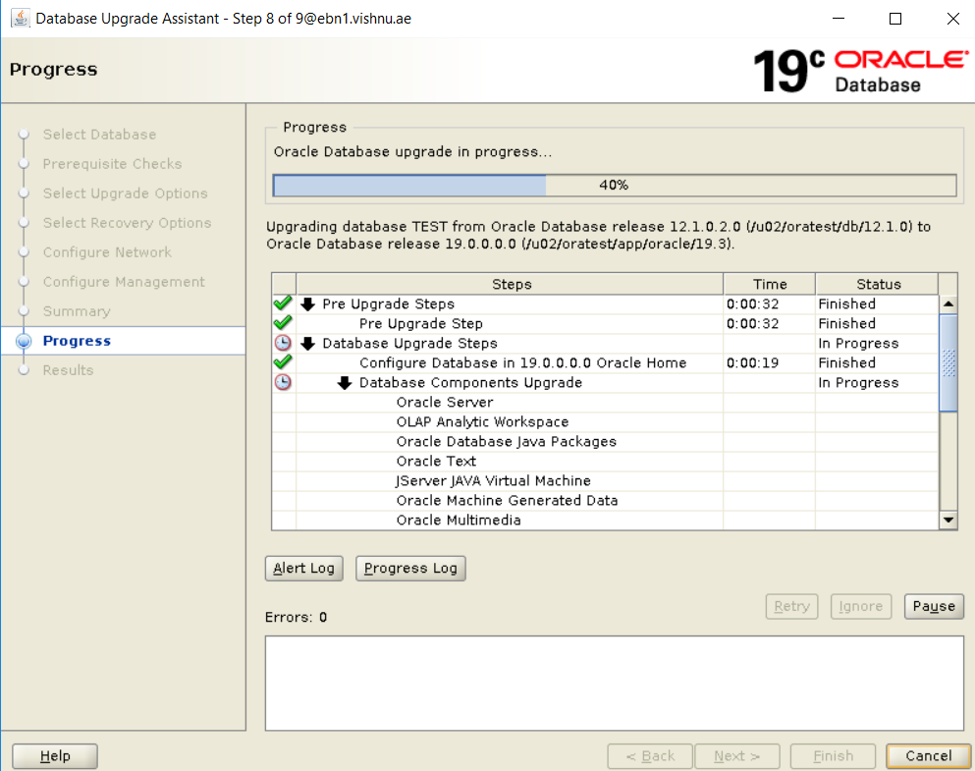Screen dimensions: 975x771
Task: Click the 40% upgrade progress bar
Action: 615,186
